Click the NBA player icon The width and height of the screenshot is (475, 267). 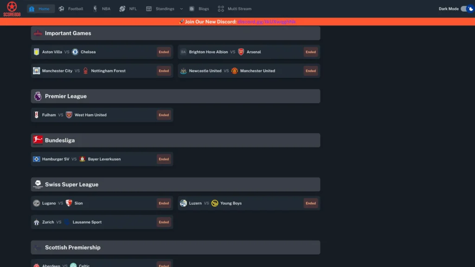95,9
